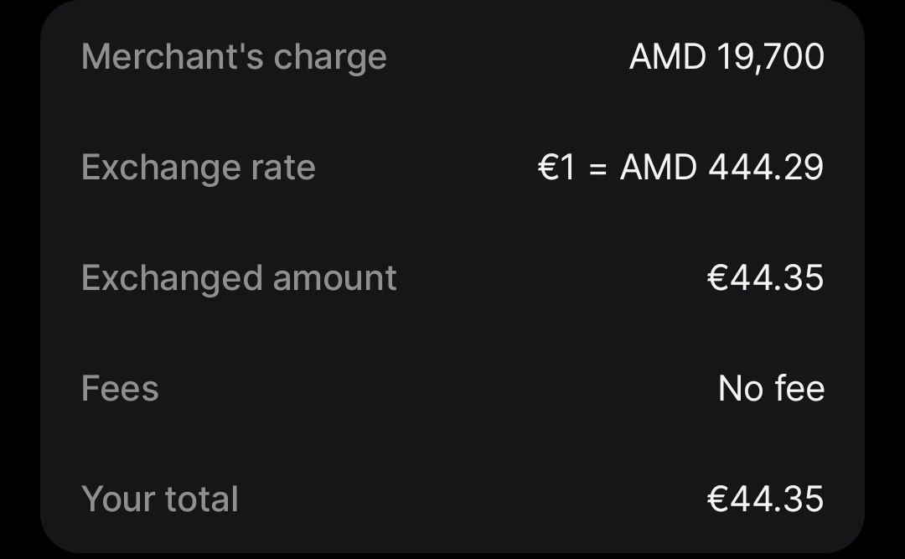
Task: Tap the Fees label
Action: point(120,389)
